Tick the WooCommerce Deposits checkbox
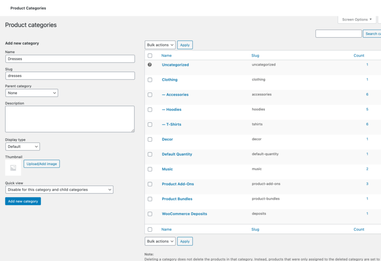The image size is (381, 261). click(x=150, y=214)
